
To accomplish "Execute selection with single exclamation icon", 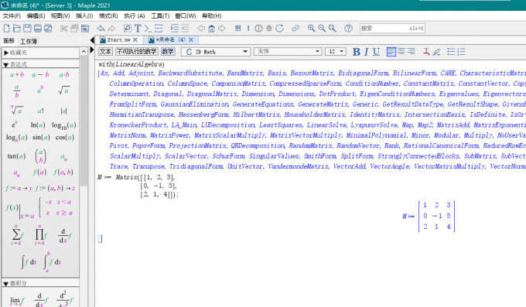I will pyautogui.click(x=248, y=29).
